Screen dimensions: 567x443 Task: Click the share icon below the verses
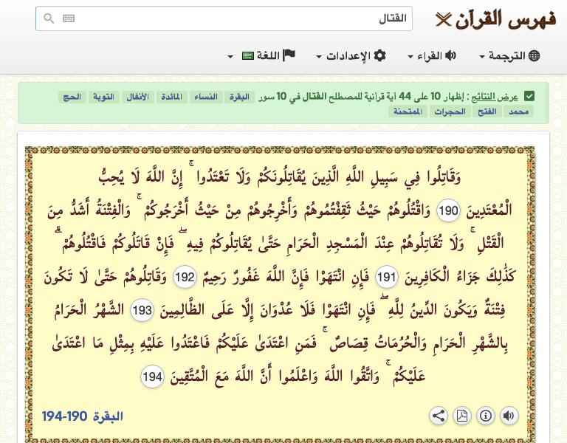[x=439, y=416]
